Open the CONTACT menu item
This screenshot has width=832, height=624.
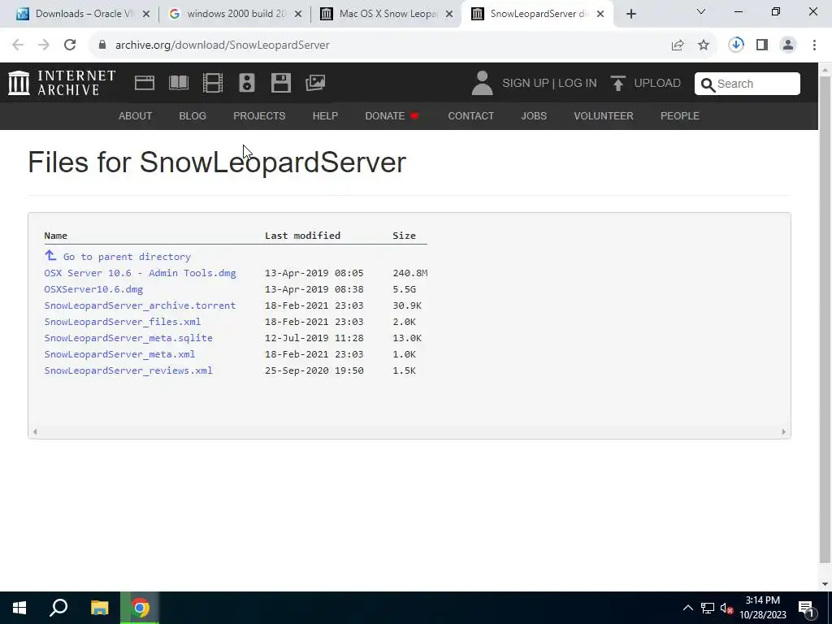click(x=470, y=115)
